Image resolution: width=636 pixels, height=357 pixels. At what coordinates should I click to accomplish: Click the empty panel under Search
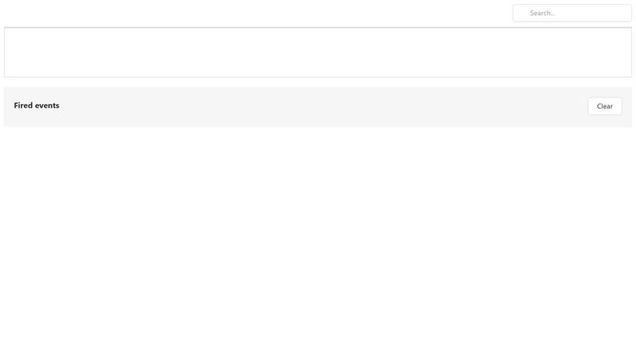click(318, 53)
